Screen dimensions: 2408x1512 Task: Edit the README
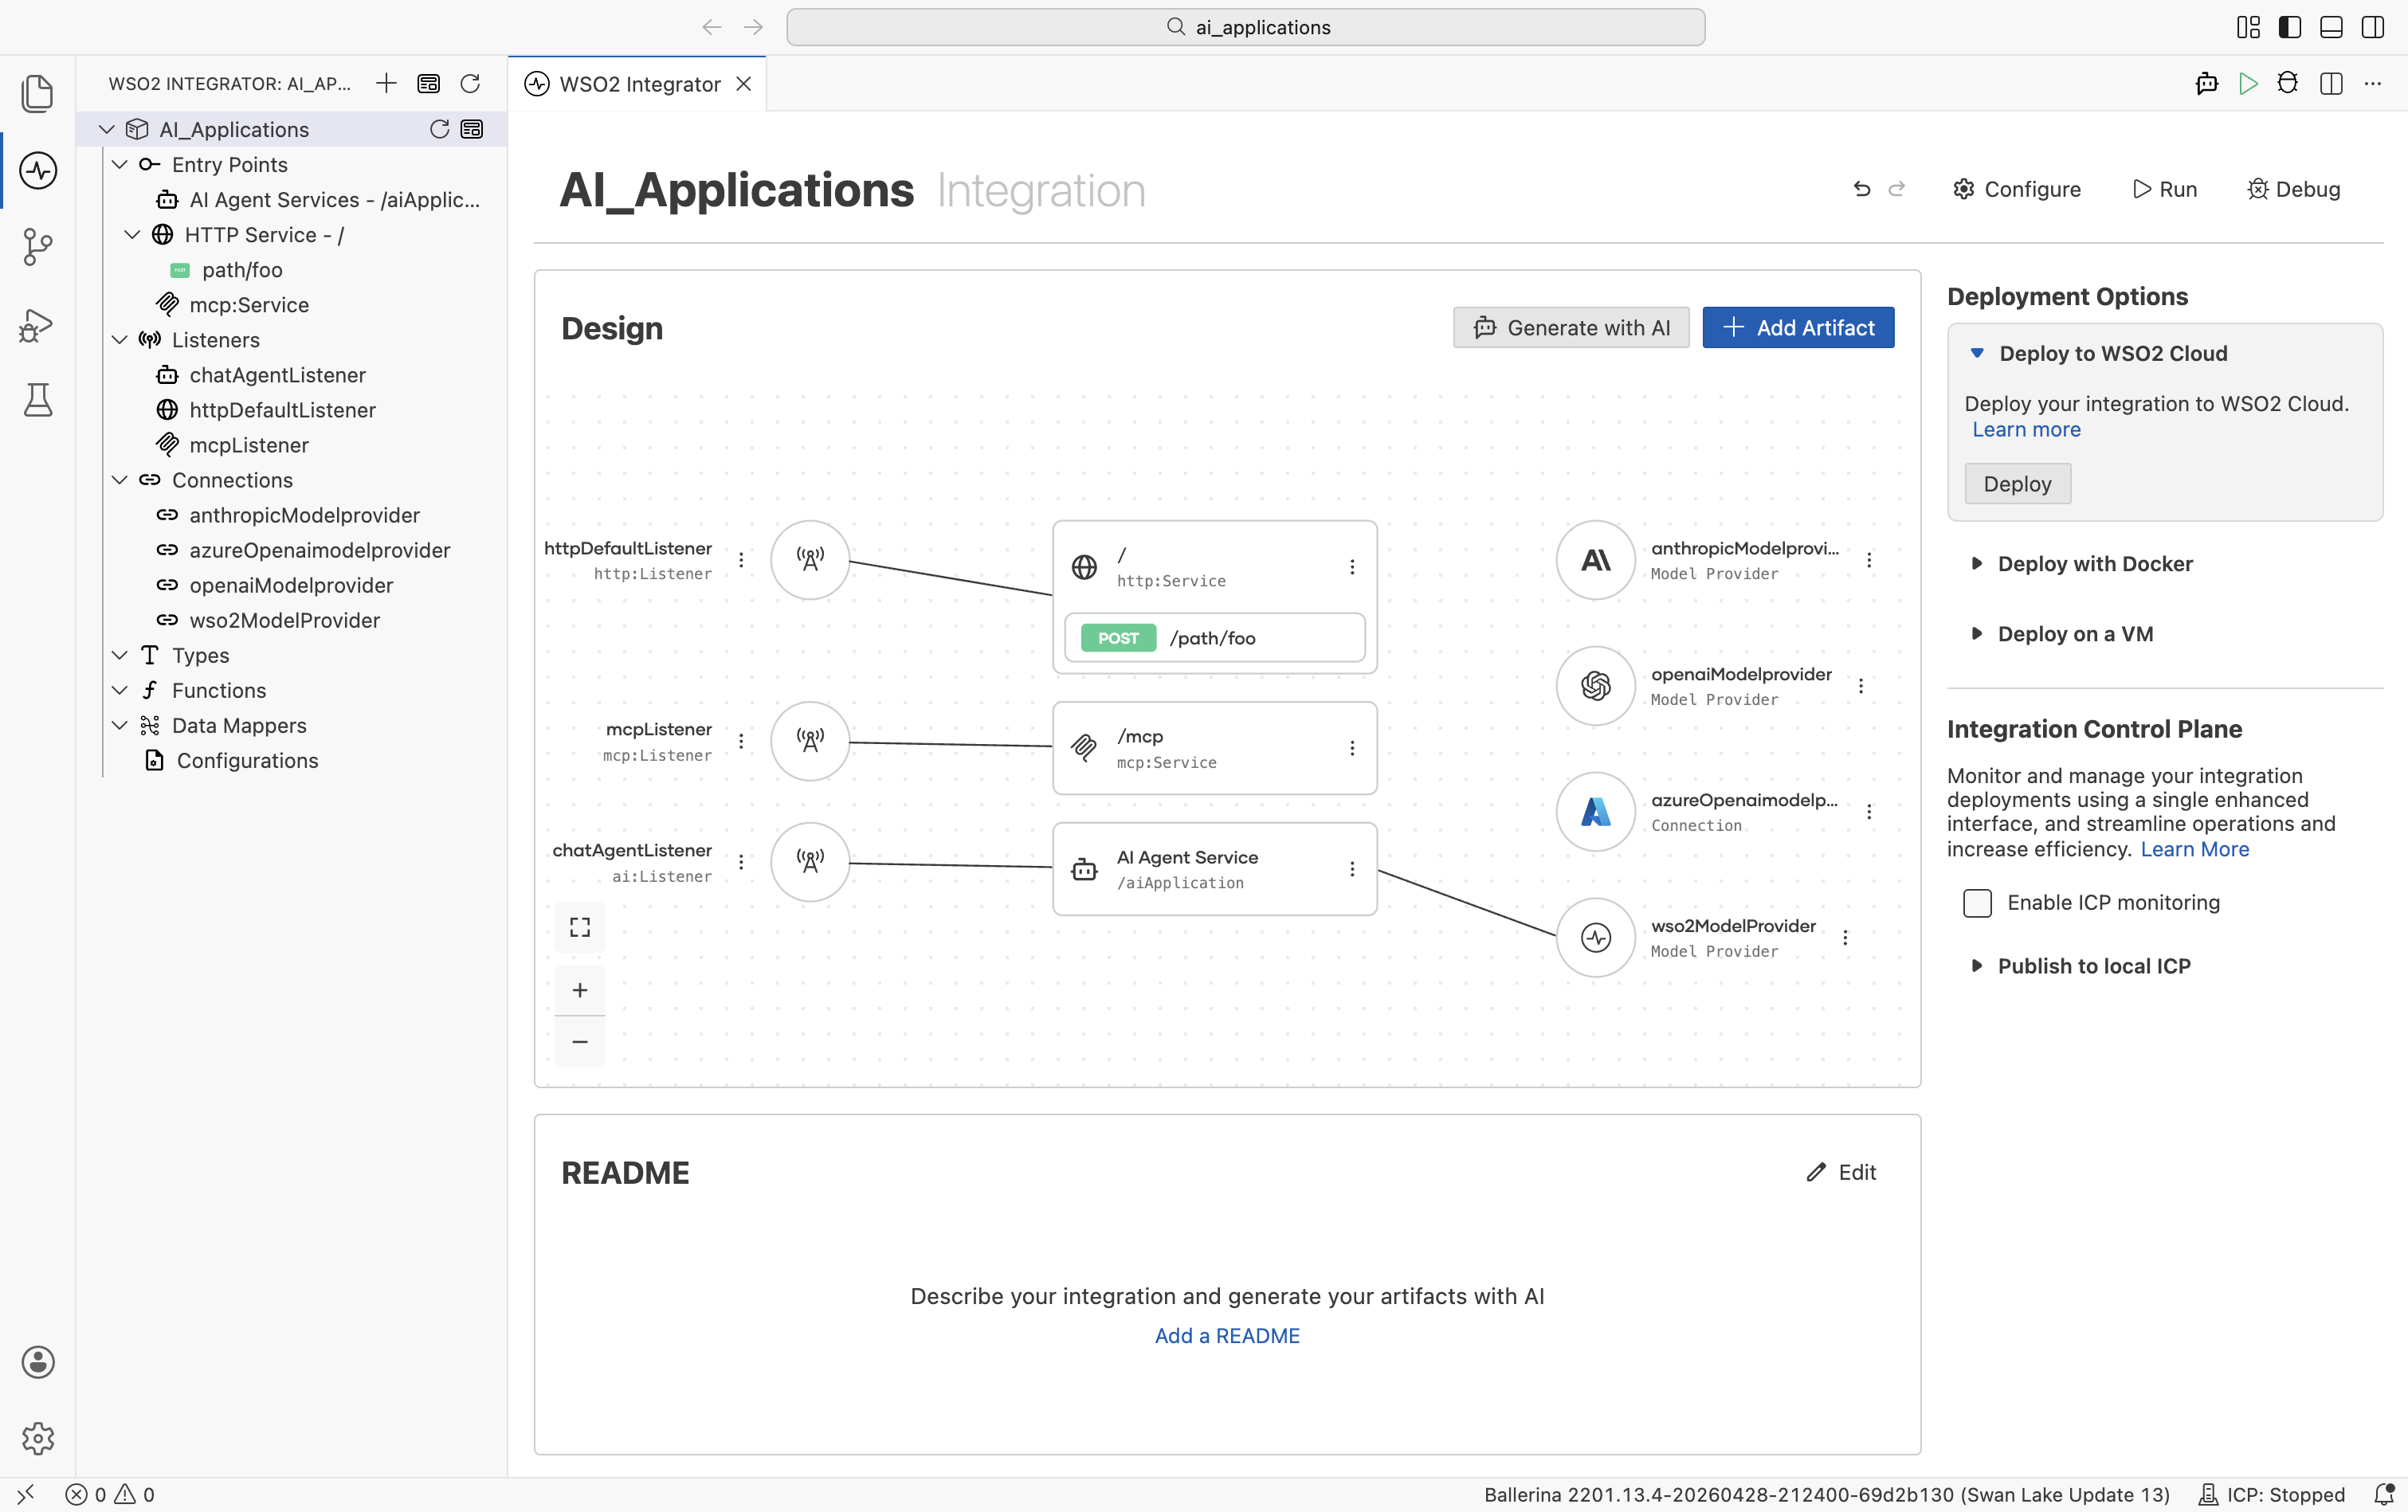tap(1841, 1172)
